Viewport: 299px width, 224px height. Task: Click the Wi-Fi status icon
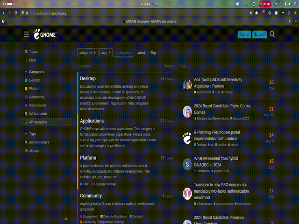click(x=280, y=4)
